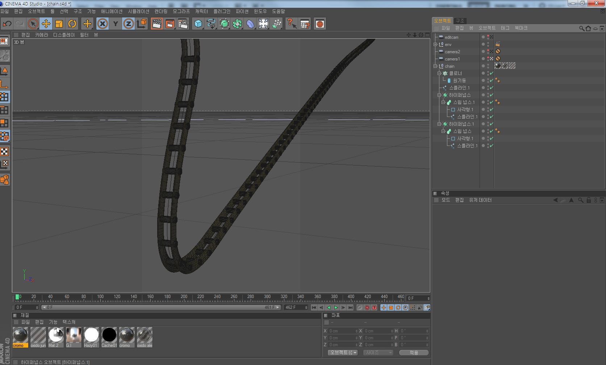Add a Cube primitive object
The width and height of the screenshot is (606, 365).
[198, 24]
